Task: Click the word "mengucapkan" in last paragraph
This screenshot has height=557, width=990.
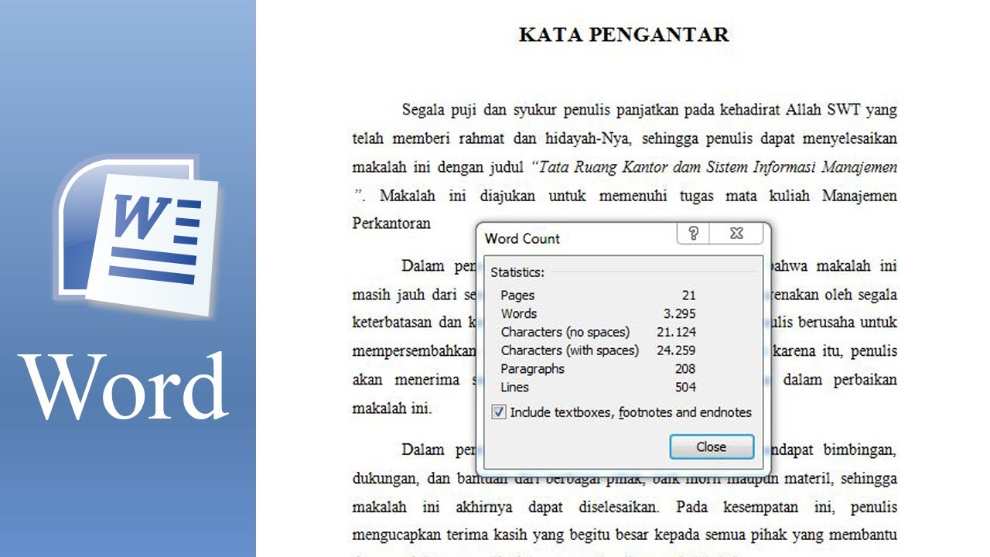Action: pos(397,535)
